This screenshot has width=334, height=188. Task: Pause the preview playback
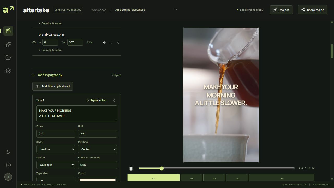[x=131, y=169]
